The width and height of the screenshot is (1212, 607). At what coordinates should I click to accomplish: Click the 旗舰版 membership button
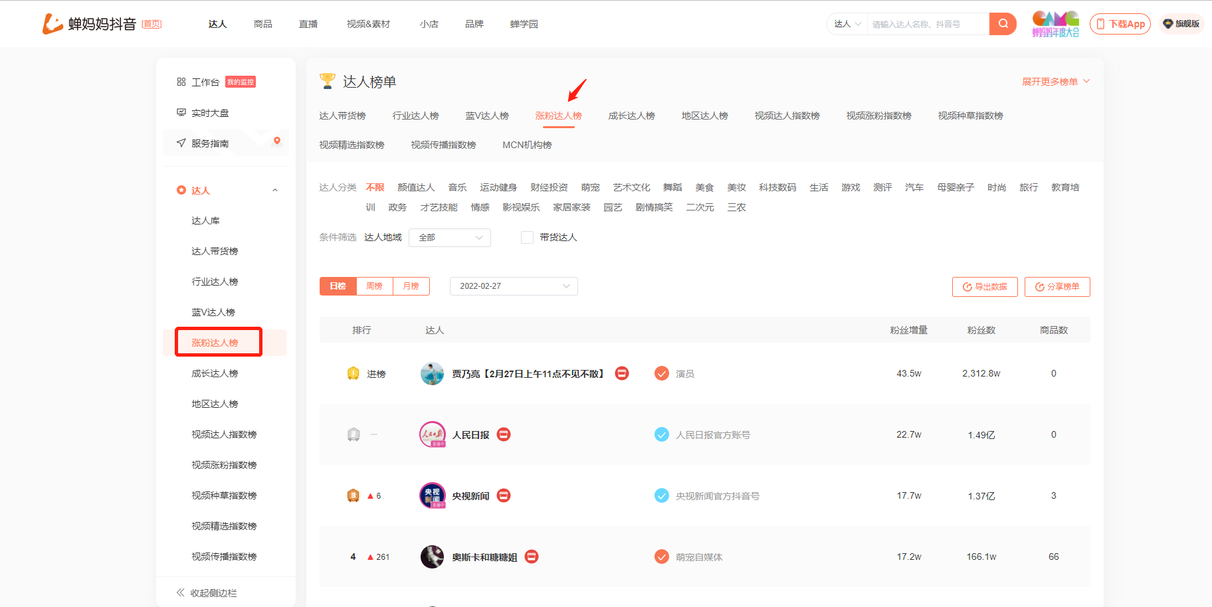click(1181, 24)
